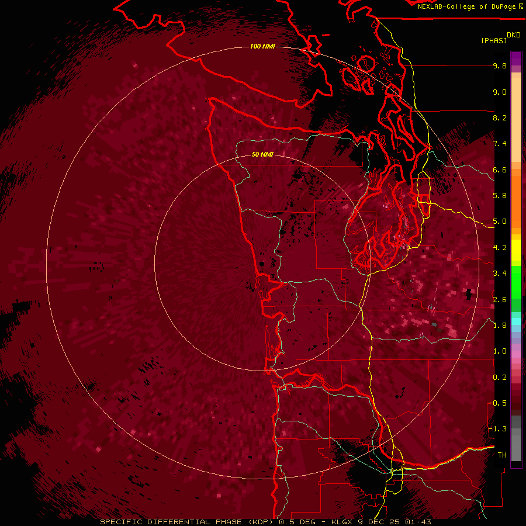Select the 0.2 scale label
The height and width of the screenshot is (526, 526).
point(500,378)
